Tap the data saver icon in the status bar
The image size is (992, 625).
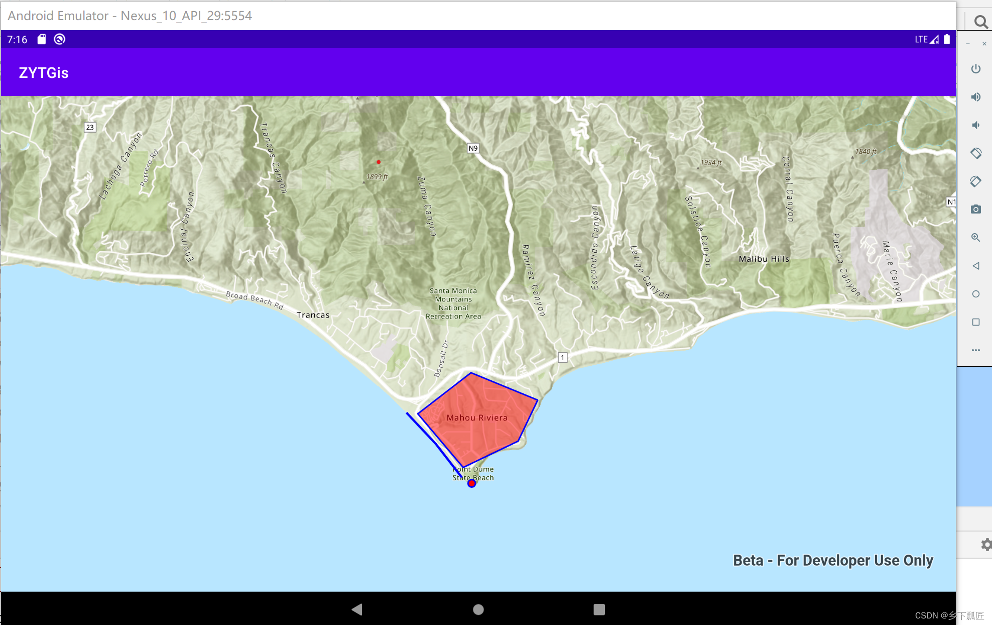tap(60, 39)
